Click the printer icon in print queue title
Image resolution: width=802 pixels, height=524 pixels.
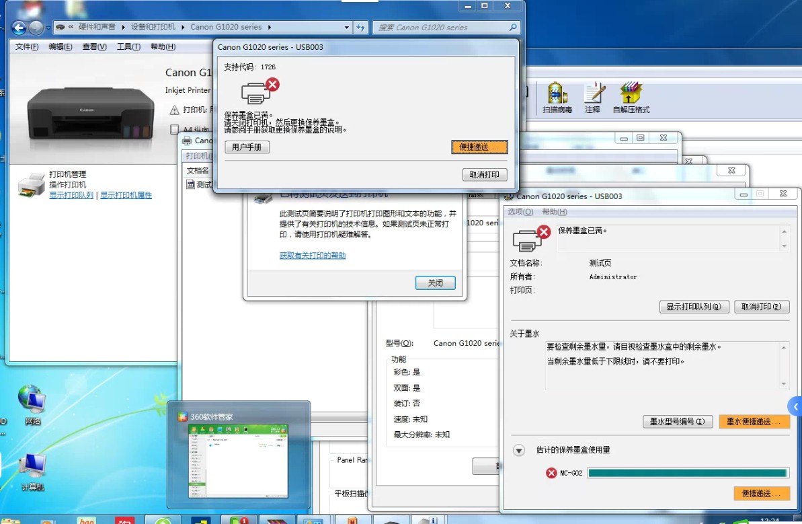[x=187, y=140]
